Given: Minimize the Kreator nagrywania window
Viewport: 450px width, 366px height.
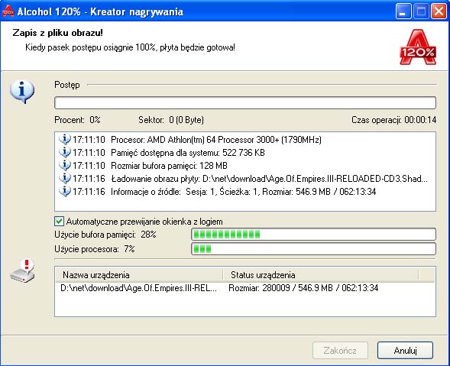Looking at the screenshot, I should tap(403, 11).
